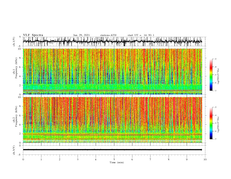The width and height of the screenshot is (231, 179).
Task: Click the ch.3(V) flat waveform trace
Action: coord(113,150)
